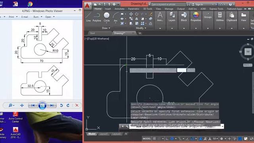
Task: Click the Rotate tool in Modify panel
Action: (137, 14)
